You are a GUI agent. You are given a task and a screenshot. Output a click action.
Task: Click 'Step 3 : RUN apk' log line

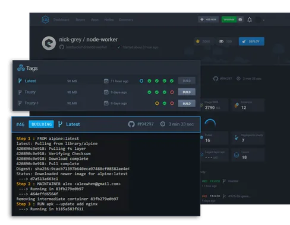(x=57, y=204)
